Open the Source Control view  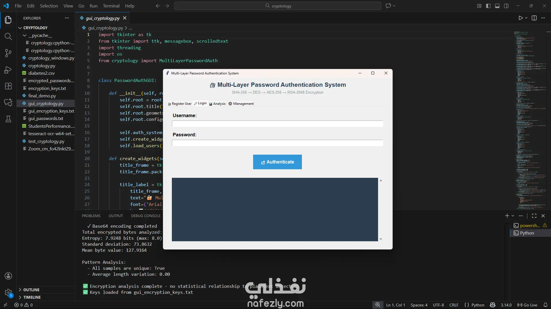(x=8, y=53)
